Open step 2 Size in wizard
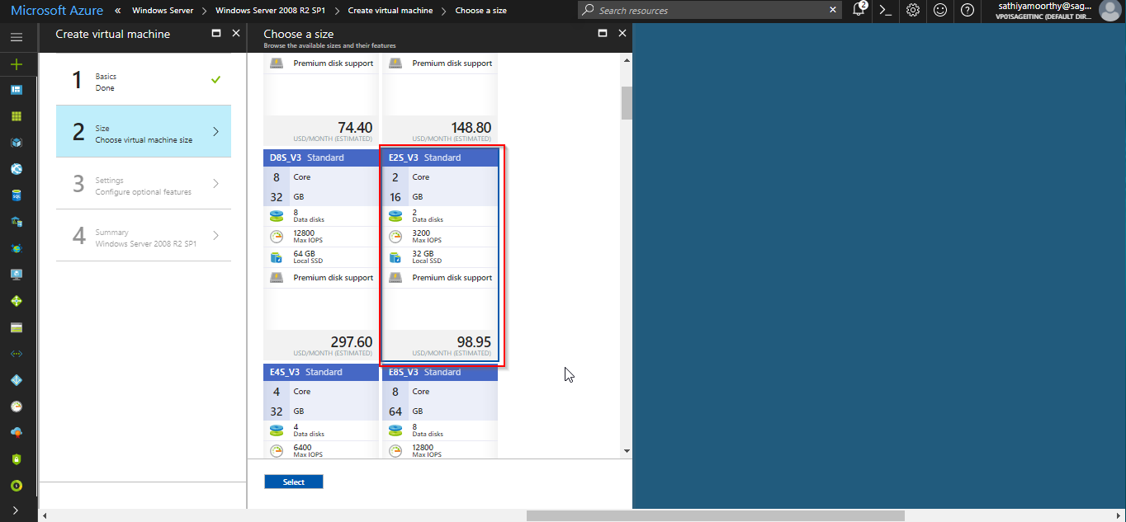 click(x=144, y=132)
